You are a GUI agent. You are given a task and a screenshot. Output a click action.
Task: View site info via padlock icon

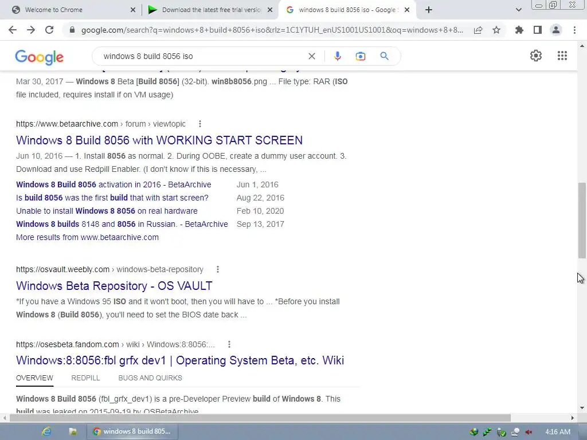pos(72,30)
